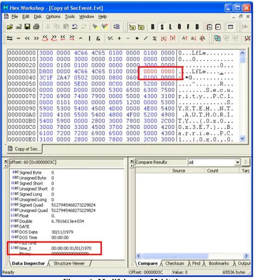This screenshot has width=254, height=280.
Task: Click the change sign plus/minus icon
Action: [110, 38]
